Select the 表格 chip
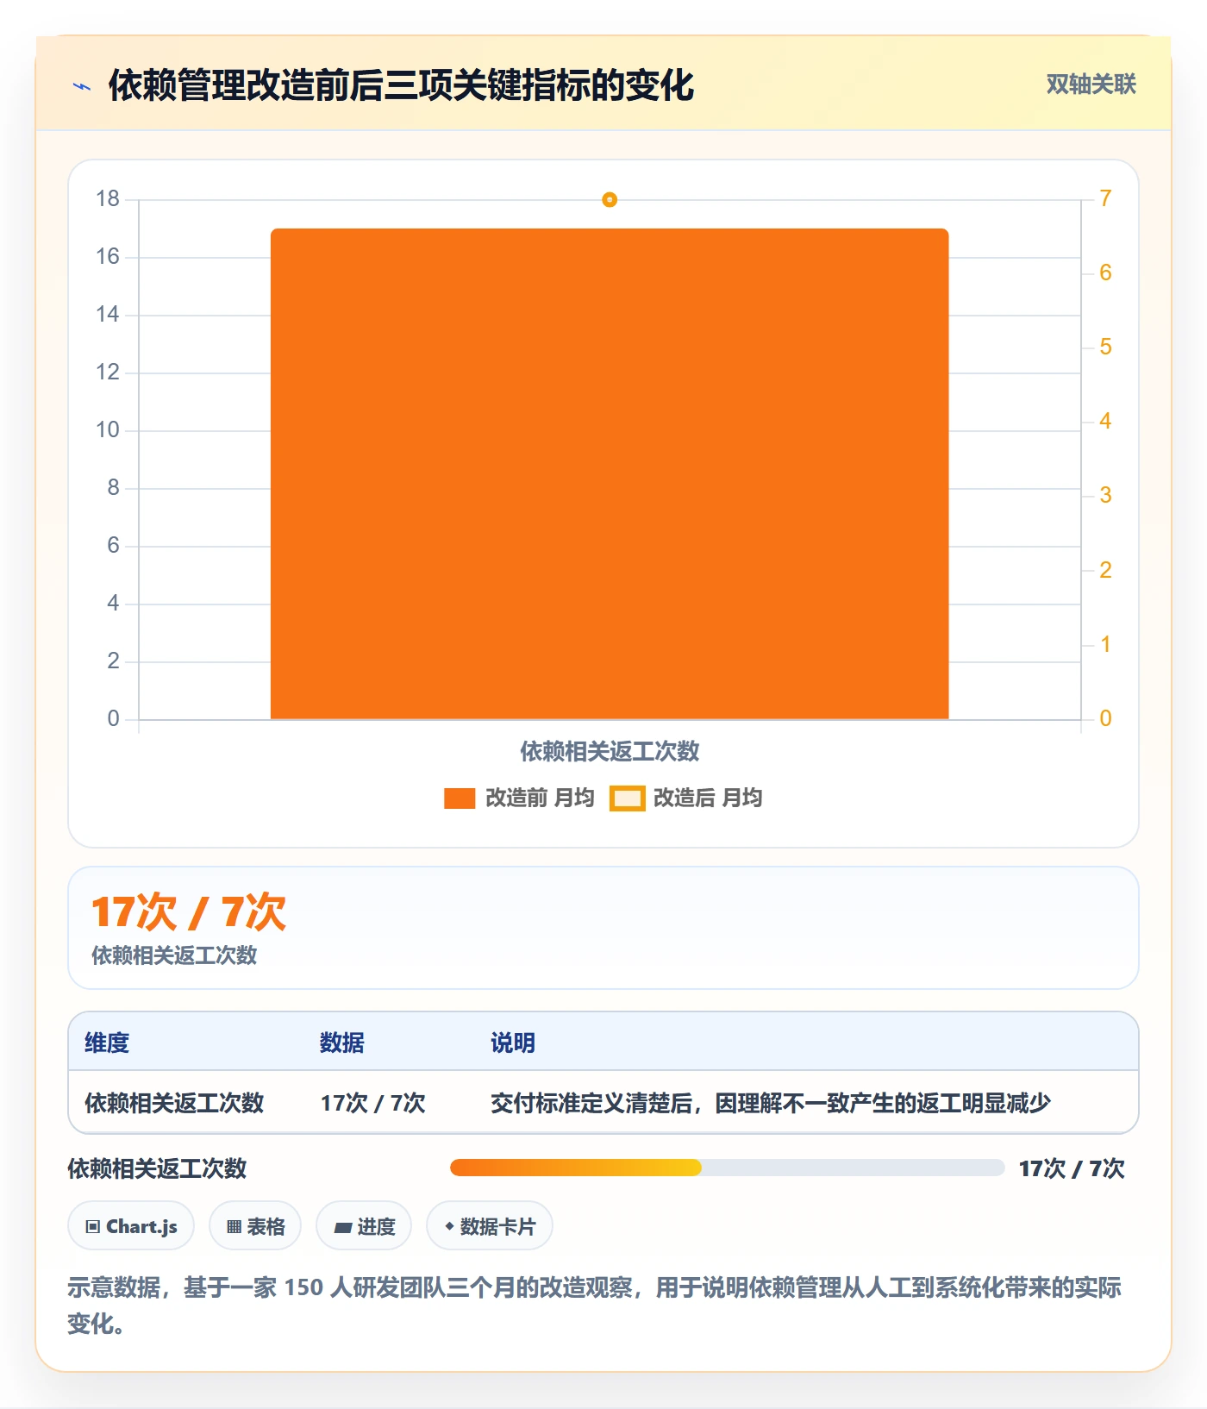The image size is (1207, 1409). 255,1225
